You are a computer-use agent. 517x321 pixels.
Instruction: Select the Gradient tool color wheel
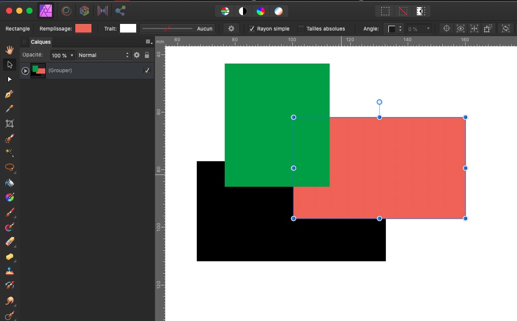(10, 197)
